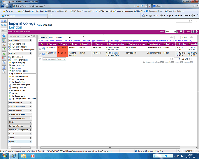The image size is (199, 159).
Task: Click the printer icon in the banner
Action: tap(197, 31)
